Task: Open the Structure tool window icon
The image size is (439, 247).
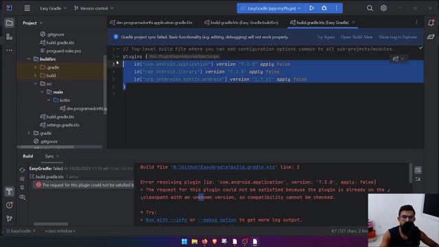Action: point(9,36)
